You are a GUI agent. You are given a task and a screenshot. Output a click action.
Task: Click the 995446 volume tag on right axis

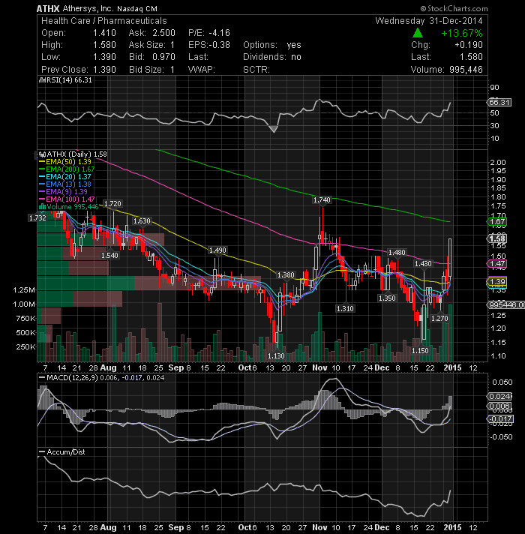pos(506,304)
